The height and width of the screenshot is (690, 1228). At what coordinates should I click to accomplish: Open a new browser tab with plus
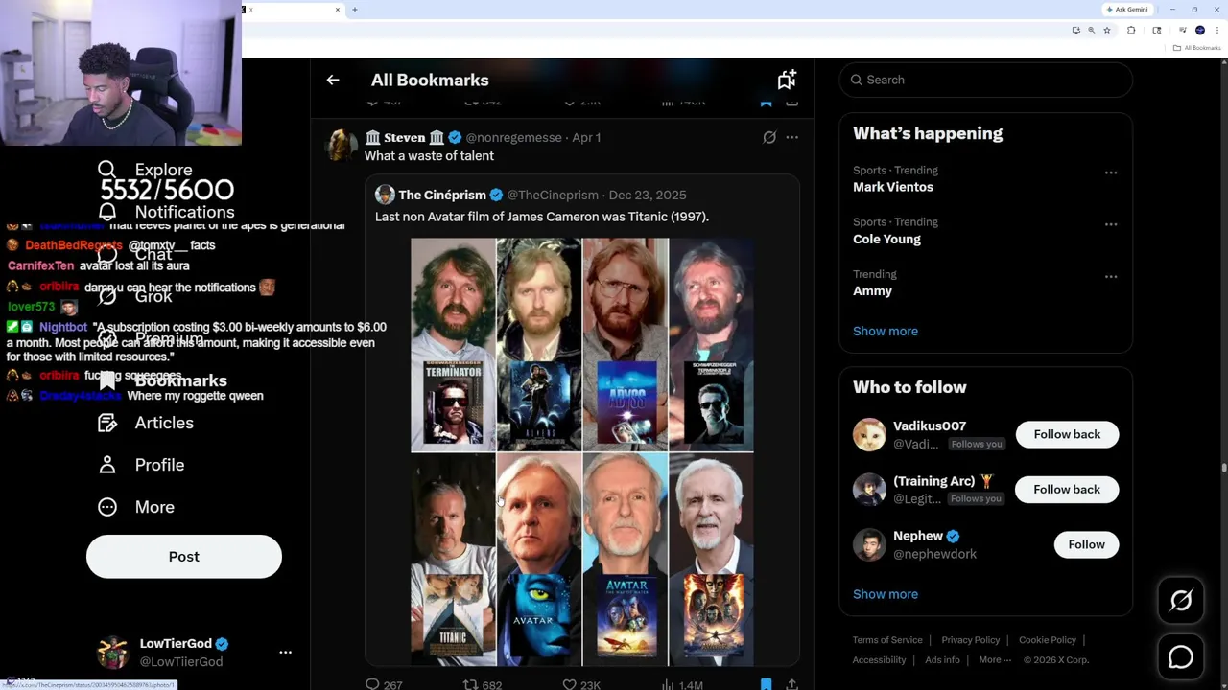coord(355,10)
